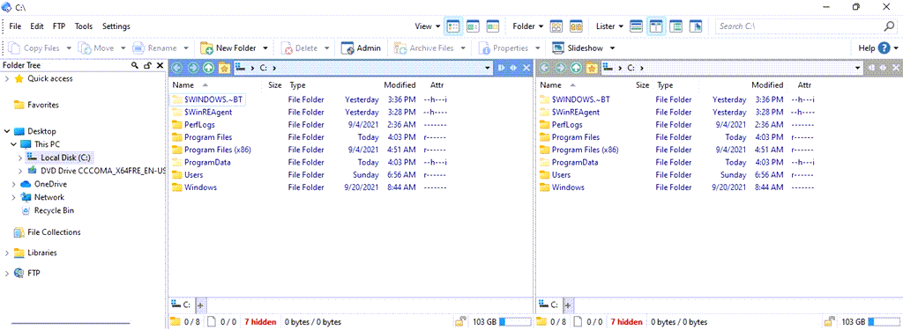This screenshot has height=330, width=903.
Task: Click the lock icon in Folder Tree header
Action: (x=147, y=65)
